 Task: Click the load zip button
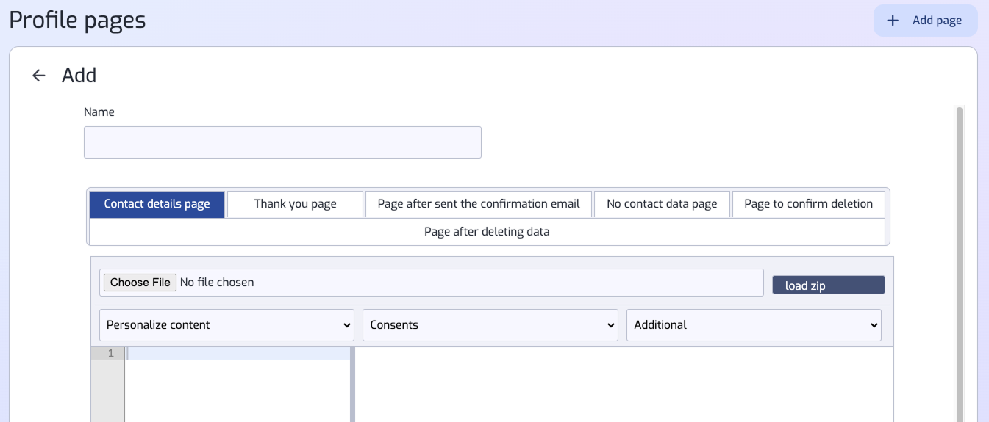828,285
